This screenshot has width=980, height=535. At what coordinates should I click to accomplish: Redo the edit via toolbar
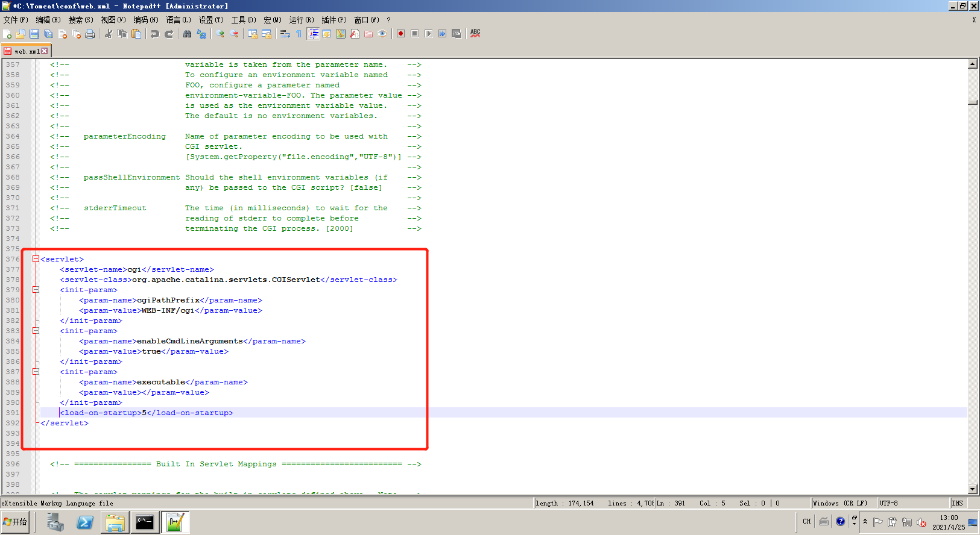(169, 34)
